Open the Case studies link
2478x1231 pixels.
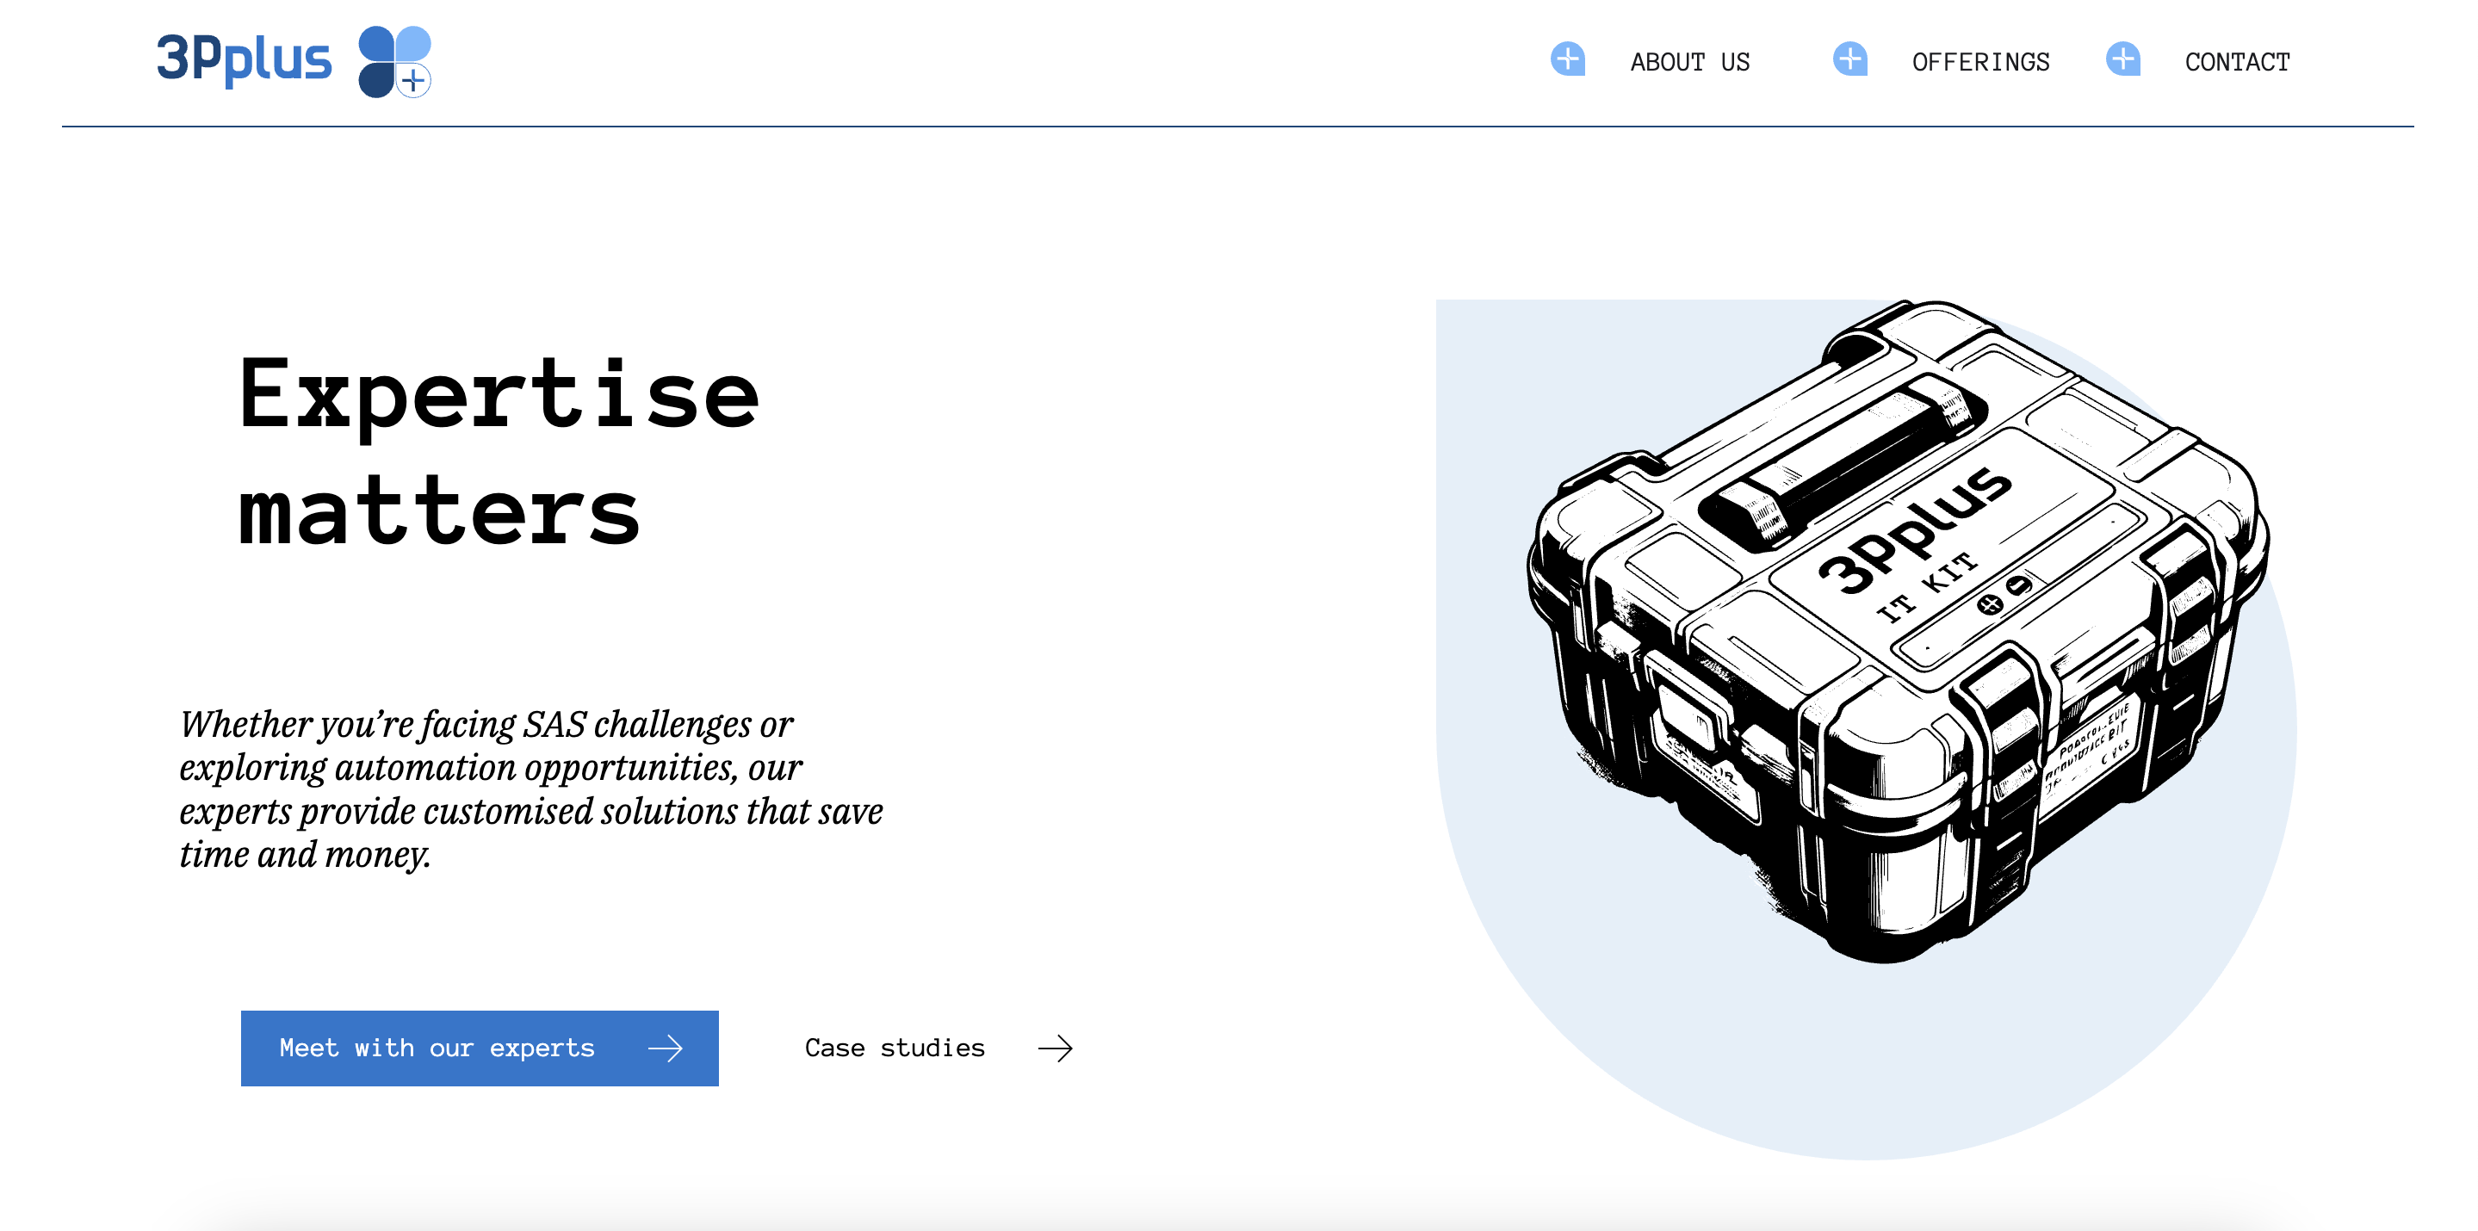[x=895, y=1049]
